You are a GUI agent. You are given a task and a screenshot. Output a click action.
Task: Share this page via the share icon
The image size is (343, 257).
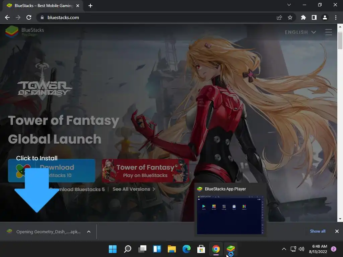coord(279,17)
